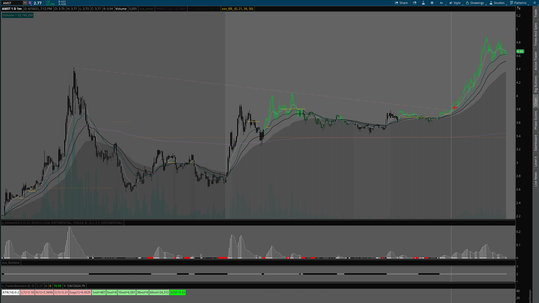539x303 pixels.
Task: Click the green HOD=4.43 label
Action: pyautogui.click(x=177, y=292)
